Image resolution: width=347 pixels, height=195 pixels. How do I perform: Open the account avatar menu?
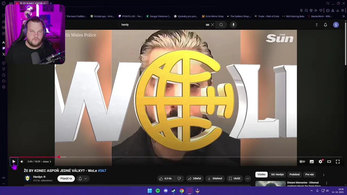pyautogui.click(x=336, y=25)
